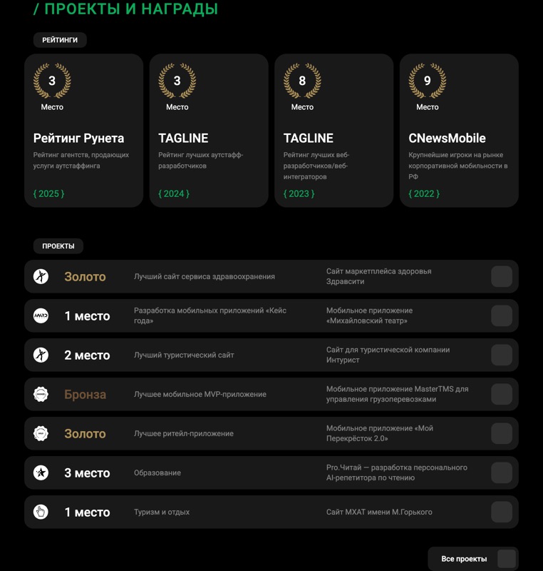Click the badge icon in Бронза row

(41, 394)
